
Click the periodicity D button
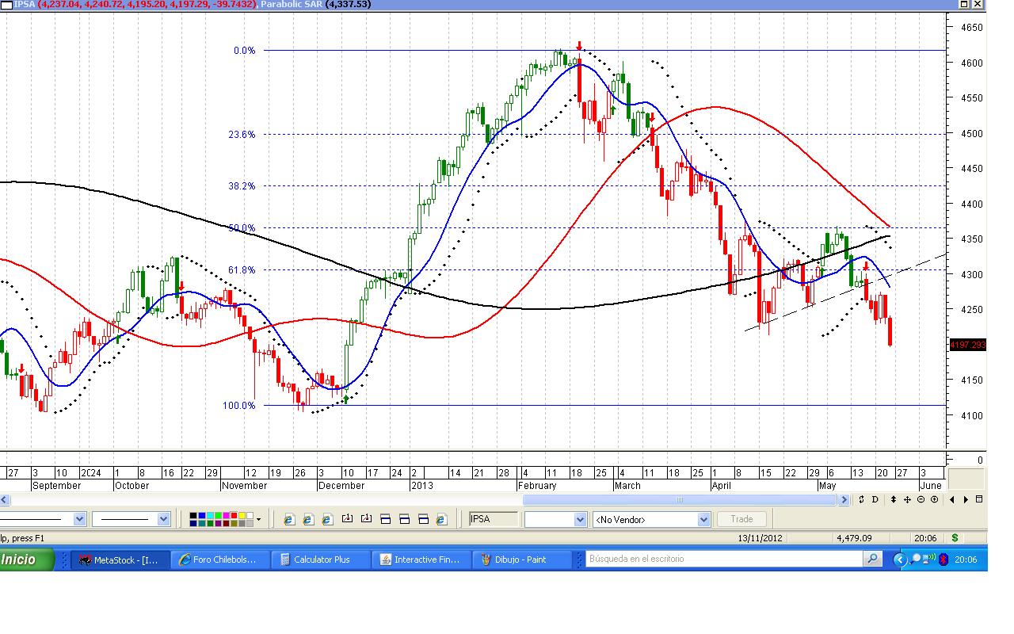click(875, 499)
